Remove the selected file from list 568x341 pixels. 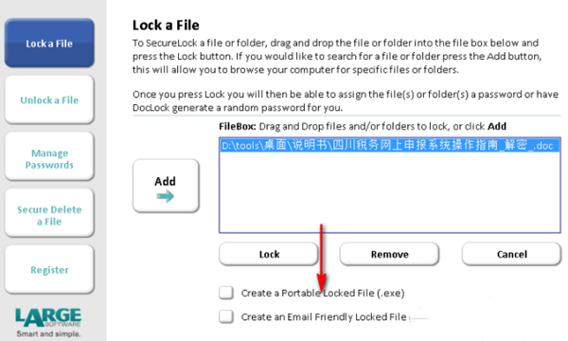click(x=389, y=254)
